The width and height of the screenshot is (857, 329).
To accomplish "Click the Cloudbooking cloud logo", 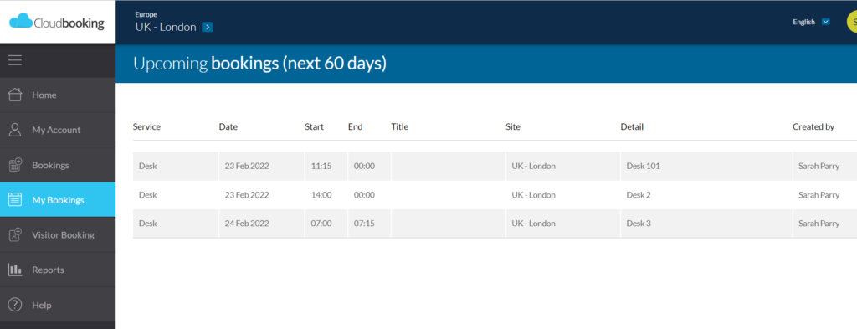I will click(21, 21).
